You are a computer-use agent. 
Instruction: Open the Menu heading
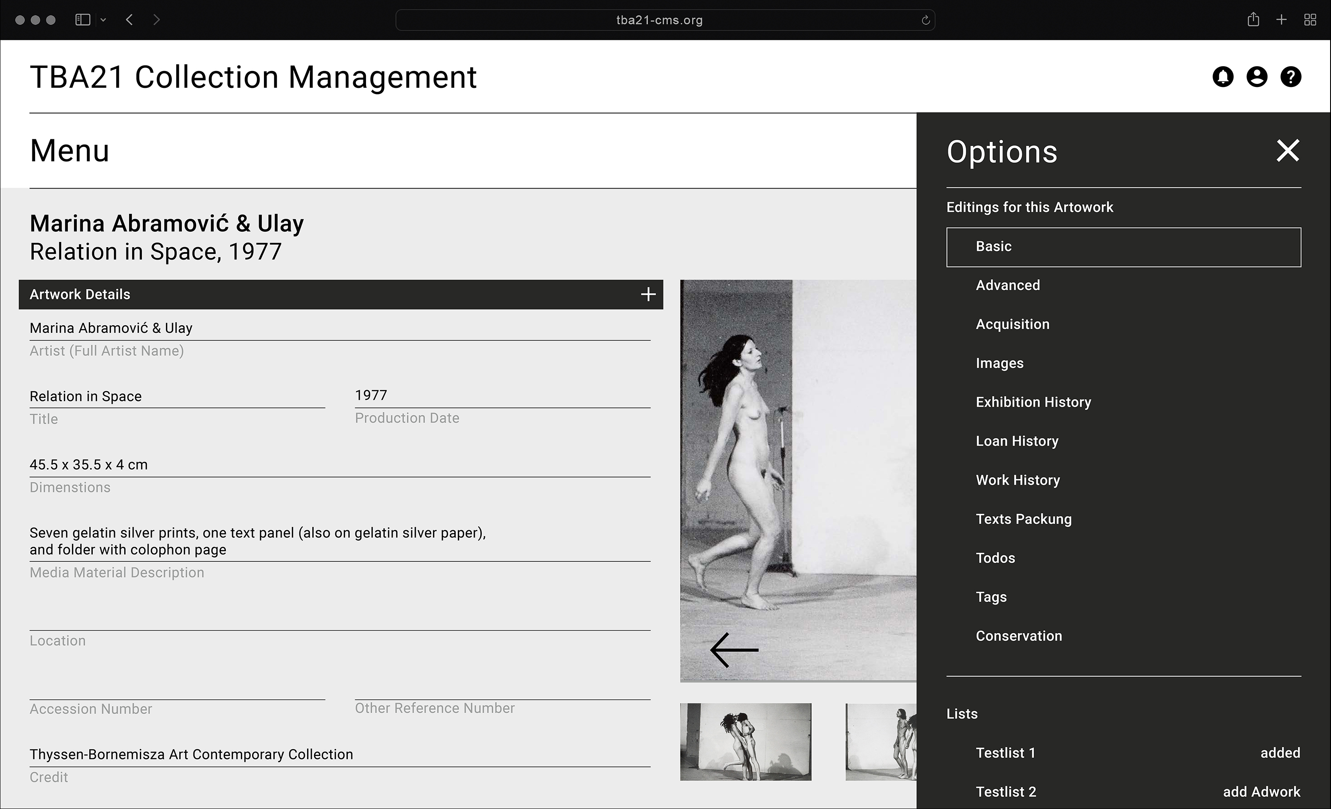[x=70, y=151]
